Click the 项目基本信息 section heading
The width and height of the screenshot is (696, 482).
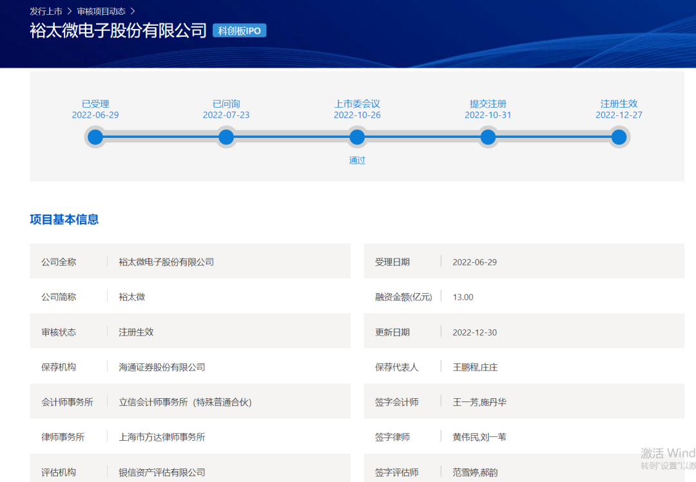[x=64, y=220]
